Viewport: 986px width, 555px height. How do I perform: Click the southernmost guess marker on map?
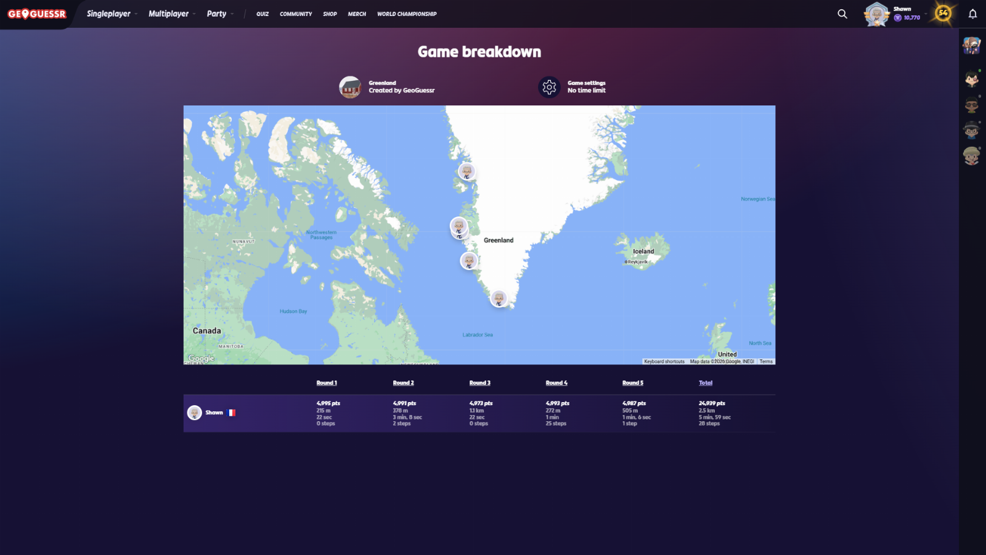coord(499,298)
